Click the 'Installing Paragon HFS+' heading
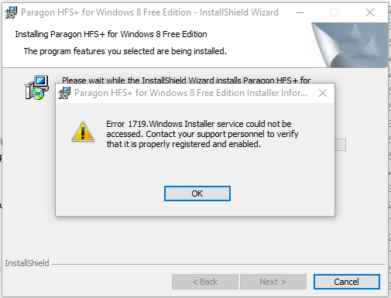The image size is (391, 298). pos(111,34)
